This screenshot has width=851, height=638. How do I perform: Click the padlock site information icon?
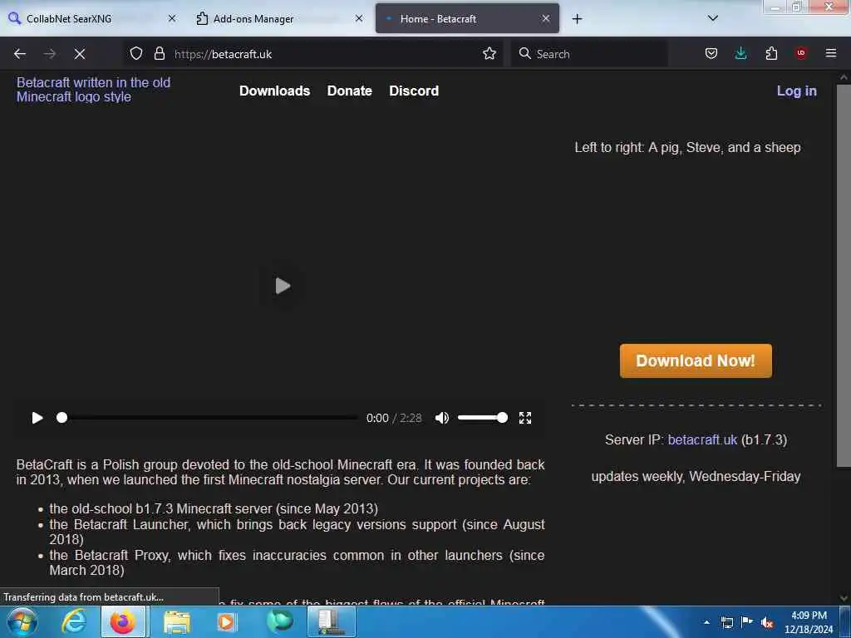159,53
